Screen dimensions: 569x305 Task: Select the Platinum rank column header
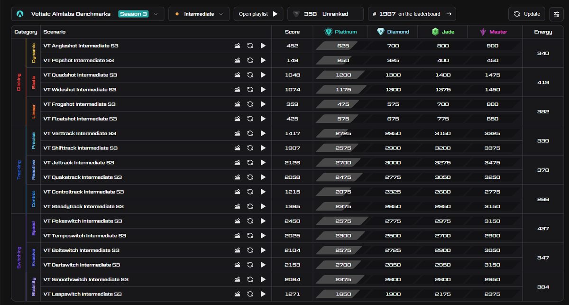click(x=340, y=32)
